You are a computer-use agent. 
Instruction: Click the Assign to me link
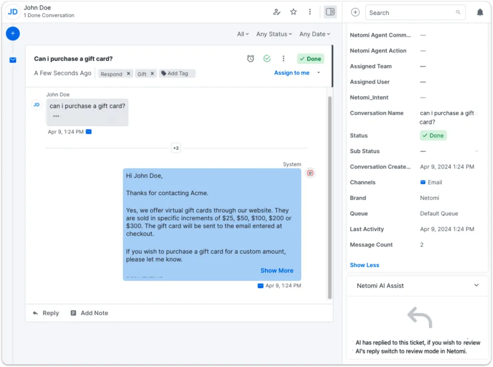pos(292,73)
